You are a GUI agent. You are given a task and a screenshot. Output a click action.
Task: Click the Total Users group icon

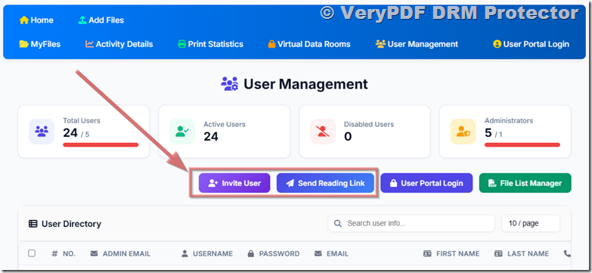point(42,131)
